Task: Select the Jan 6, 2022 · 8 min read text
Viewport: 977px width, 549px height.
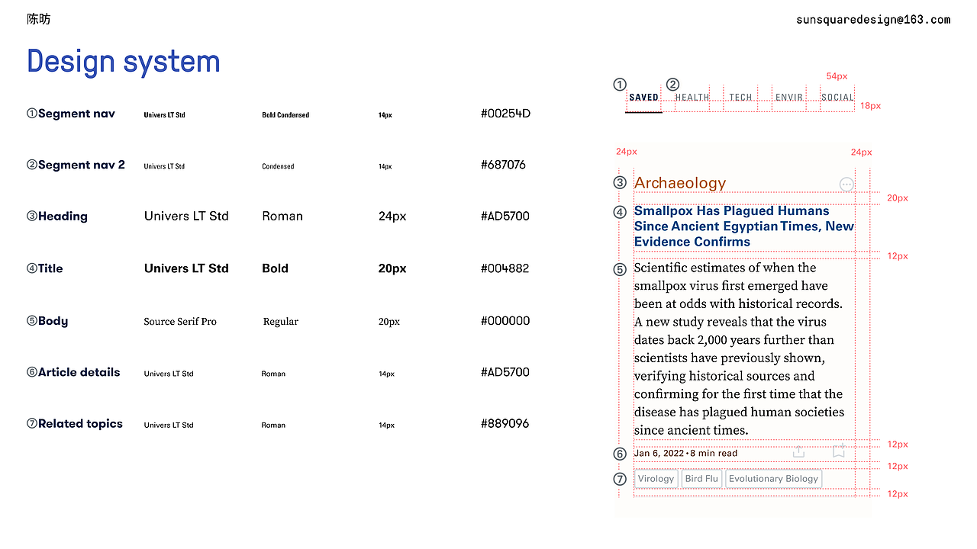Action: pos(685,453)
